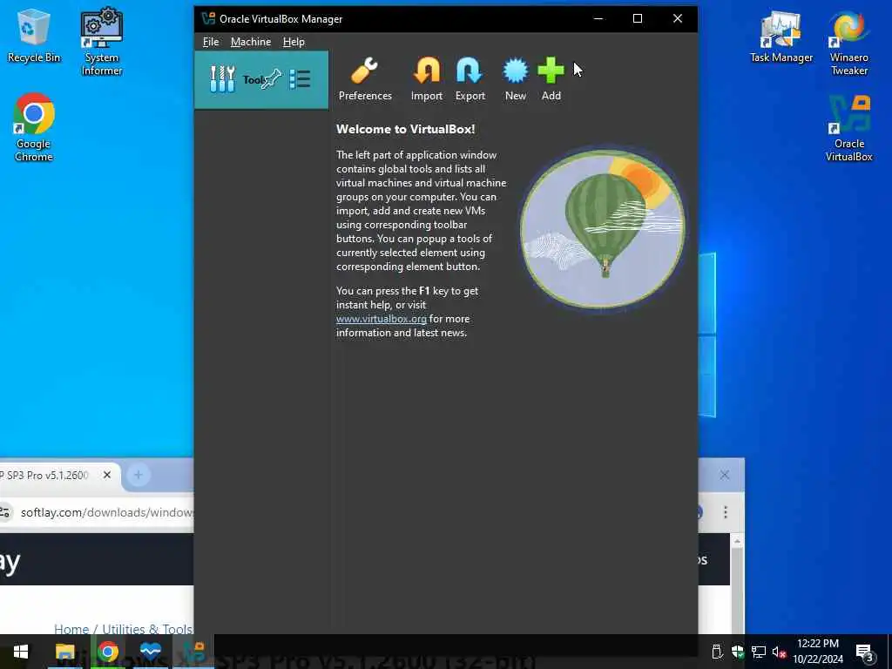Select the Oracle VirtualBox desktop shortcut

tap(848, 129)
